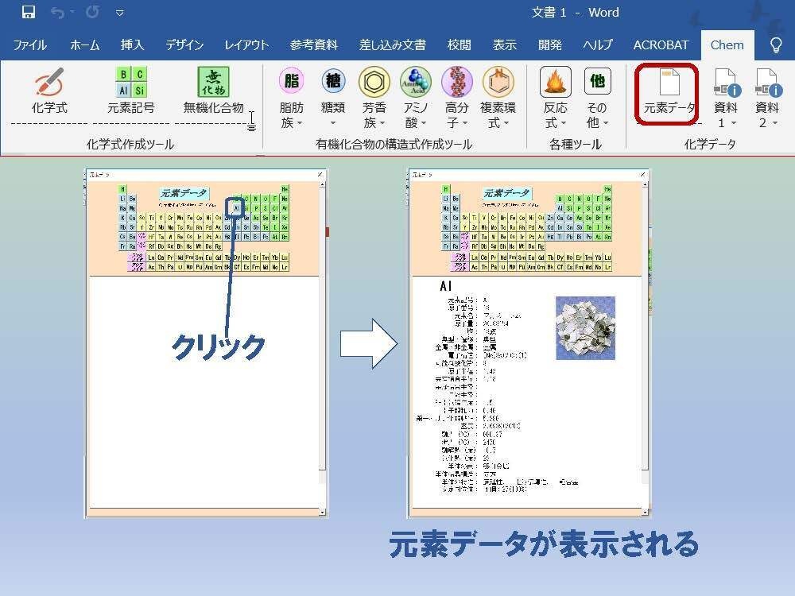Screen dimensions: 795x596
Task: Open the 資料 2 dropdown
Action: (766, 99)
